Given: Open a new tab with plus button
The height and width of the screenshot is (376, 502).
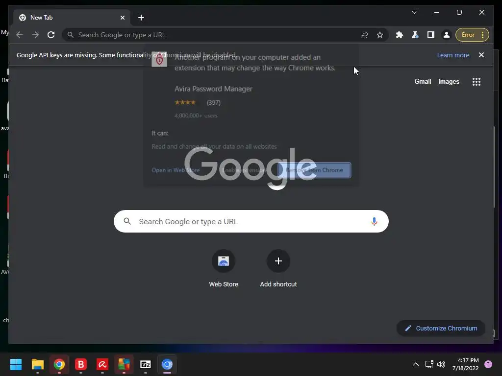Looking at the screenshot, I should (141, 18).
